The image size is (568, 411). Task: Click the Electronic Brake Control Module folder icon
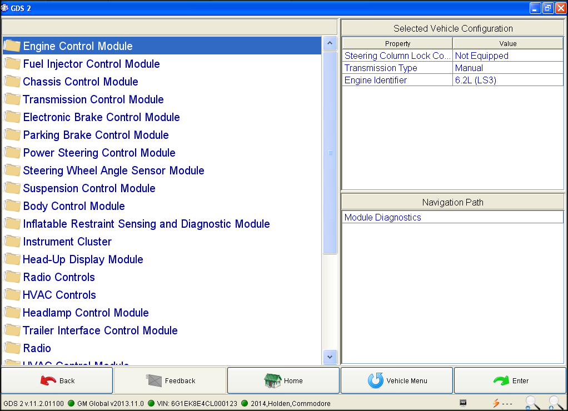[12, 117]
